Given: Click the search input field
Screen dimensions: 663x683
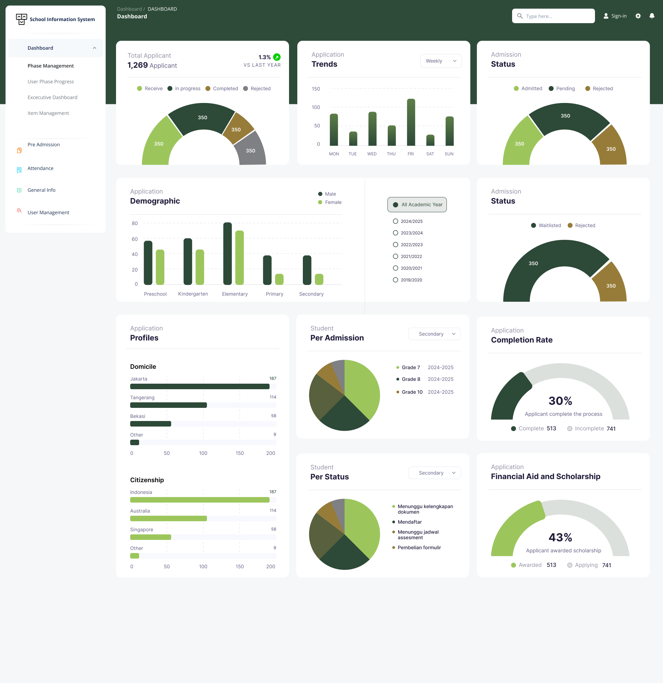Looking at the screenshot, I should [553, 16].
